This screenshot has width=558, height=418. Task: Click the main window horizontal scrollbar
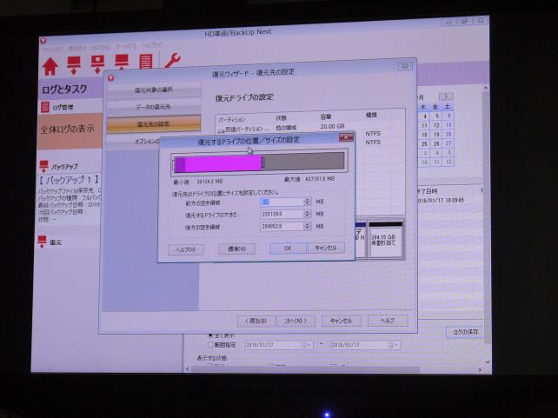pos(304,370)
